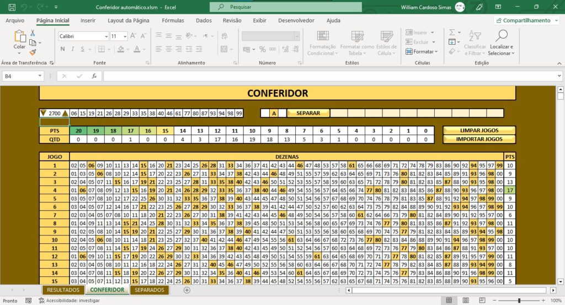Open the Calibri font name dropdown
The height and width of the screenshot is (305, 565).
point(106,36)
